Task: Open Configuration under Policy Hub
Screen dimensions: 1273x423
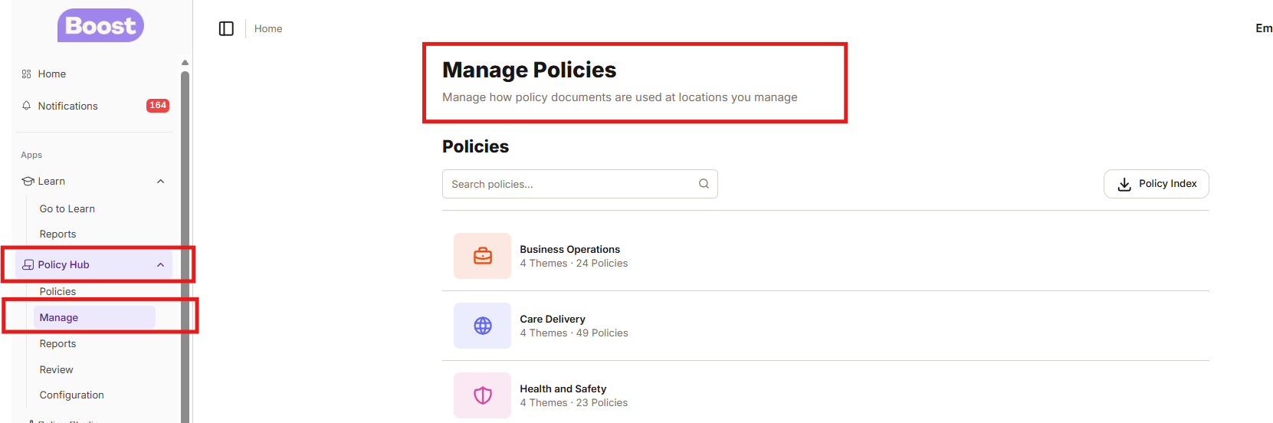Action: pyautogui.click(x=72, y=395)
